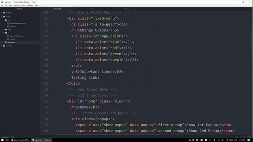253x142 pixels.
Task: Click the HTML grammar selector
Action: click(249, 137)
